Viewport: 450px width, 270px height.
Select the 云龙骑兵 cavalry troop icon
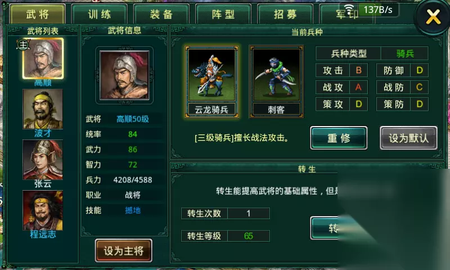211,82
